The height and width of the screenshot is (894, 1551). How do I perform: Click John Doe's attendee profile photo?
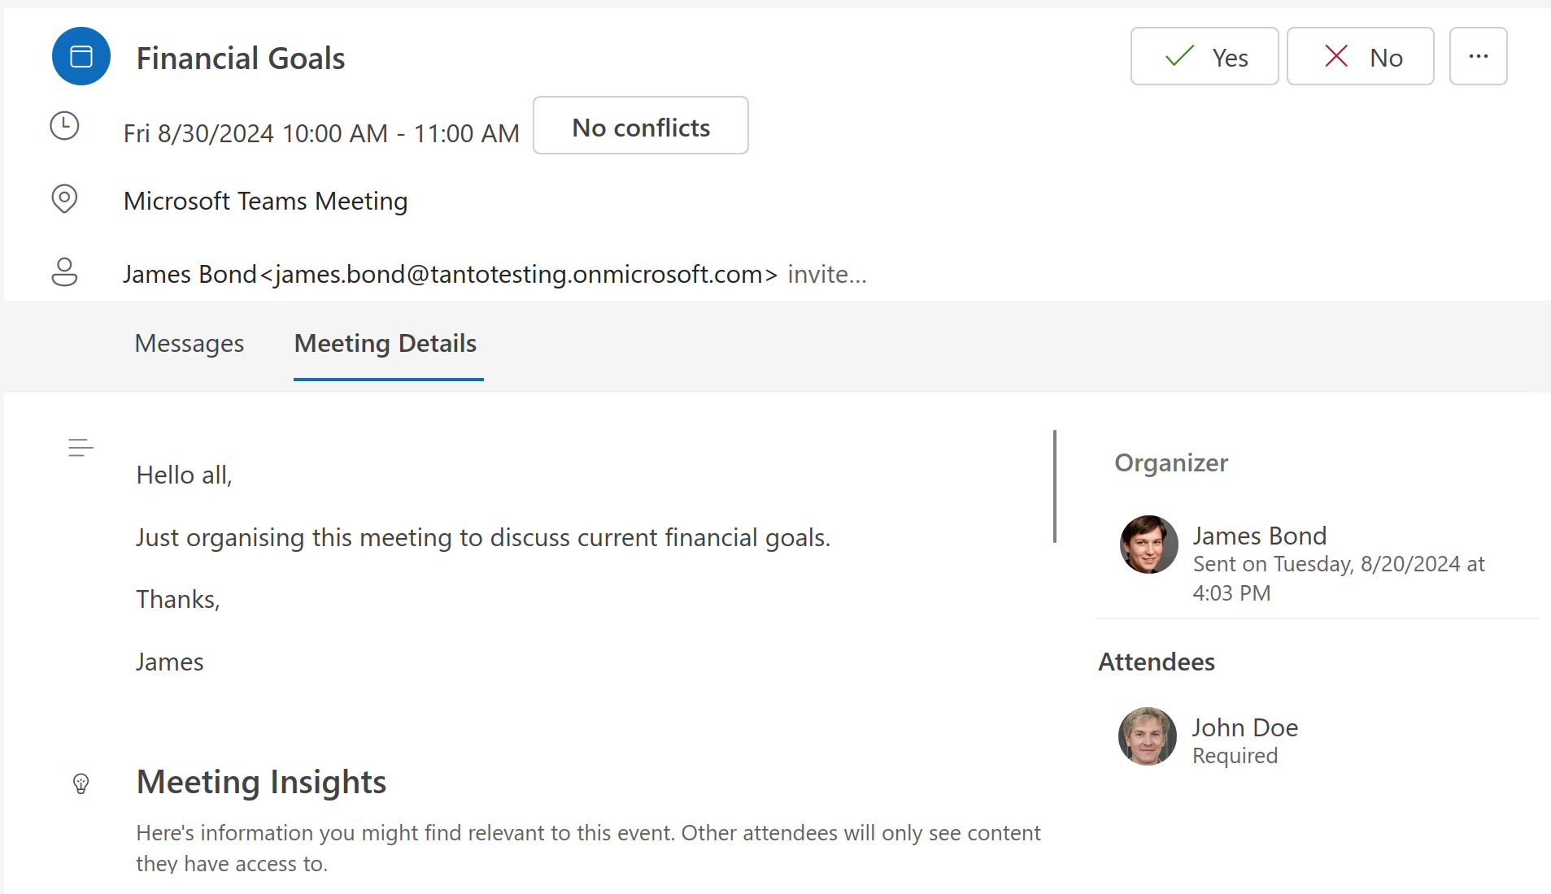(x=1147, y=736)
